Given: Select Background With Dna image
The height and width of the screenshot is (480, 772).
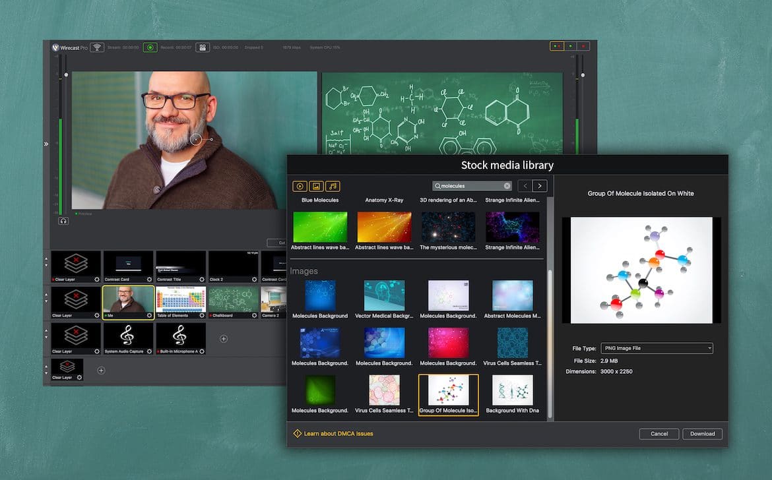Looking at the screenshot, I should 512,390.
